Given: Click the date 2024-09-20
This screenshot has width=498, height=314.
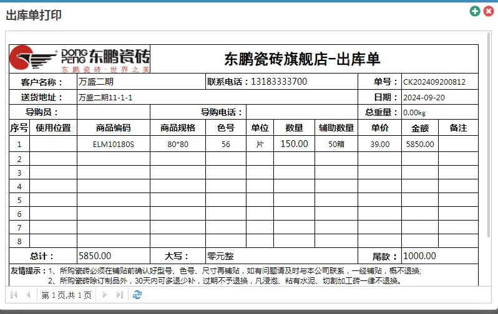Looking at the screenshot, I should (x=424, y=98).
